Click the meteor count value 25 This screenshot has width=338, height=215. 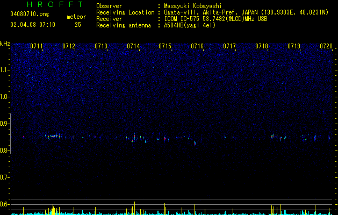coord(78,25)
